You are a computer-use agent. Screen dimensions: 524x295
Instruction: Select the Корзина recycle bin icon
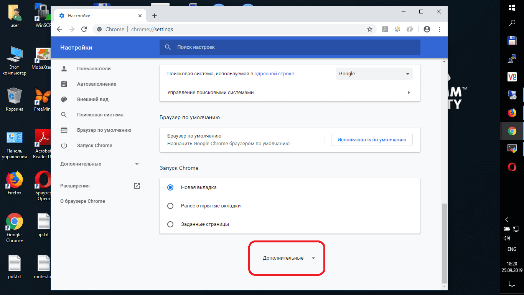[x=15, y=99]
